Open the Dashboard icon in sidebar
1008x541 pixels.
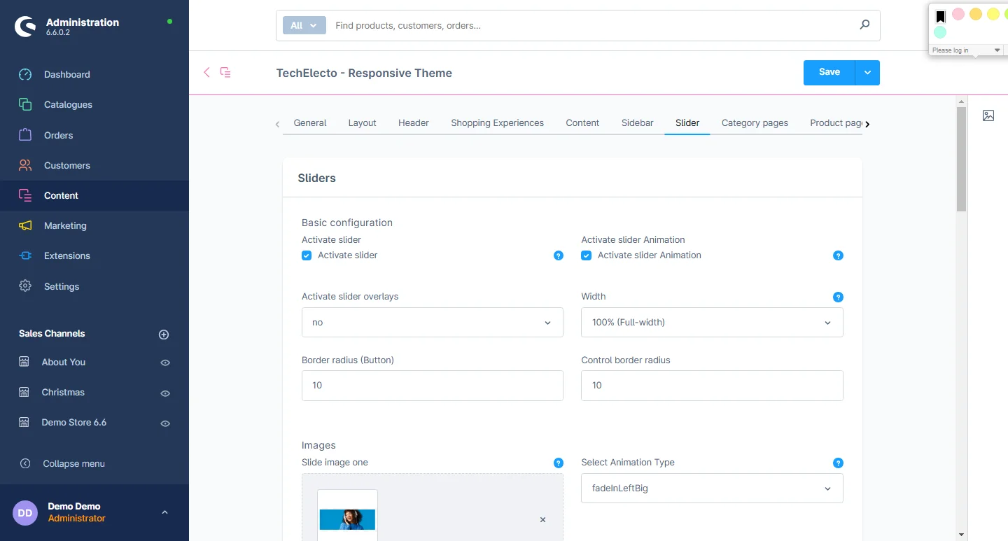[25, 75]
